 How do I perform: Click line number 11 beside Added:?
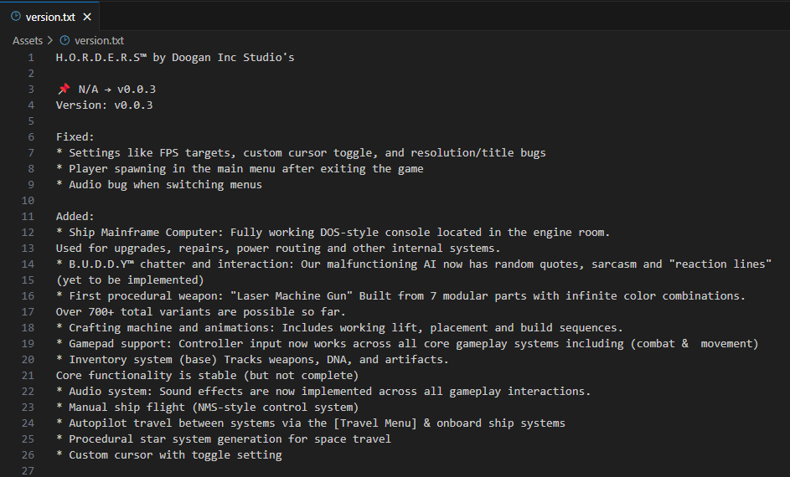coord(28,217)
